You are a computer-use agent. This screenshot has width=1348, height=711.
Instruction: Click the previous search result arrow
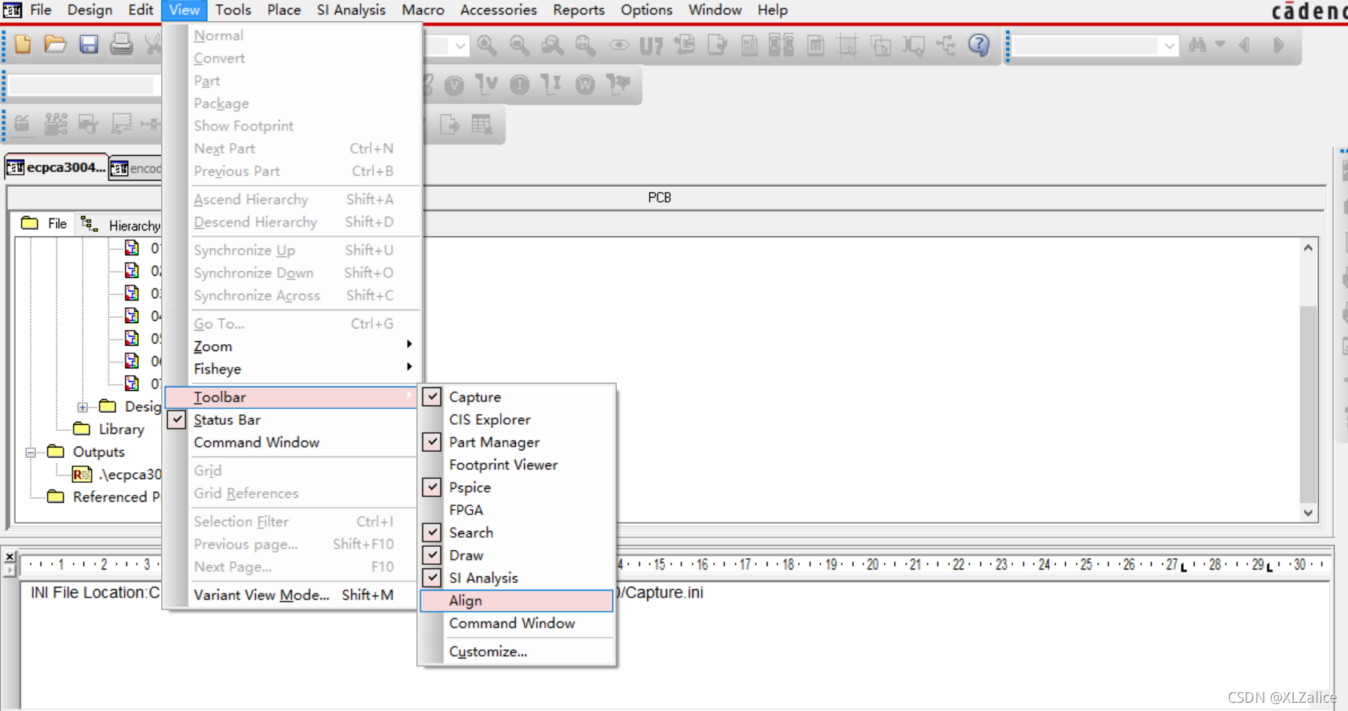click(x=1244, y=45)
